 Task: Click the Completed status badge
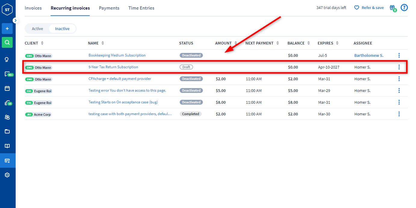coord(191,114)
